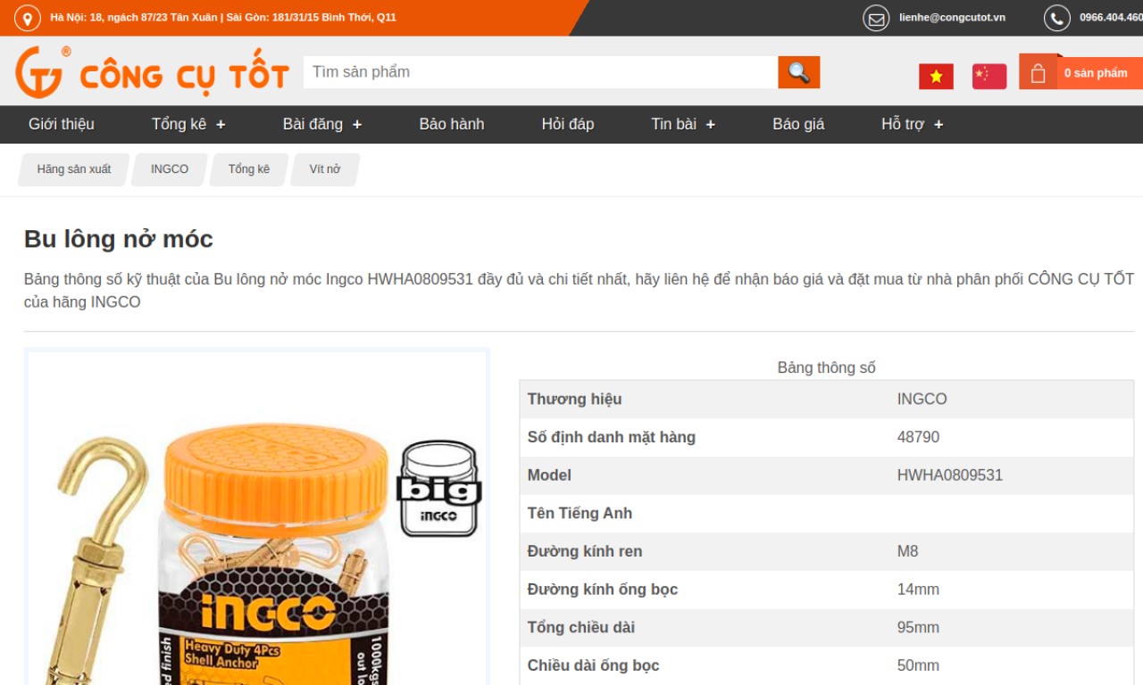
Task: Open the shopping cart bag icon
Action: 1038,73
